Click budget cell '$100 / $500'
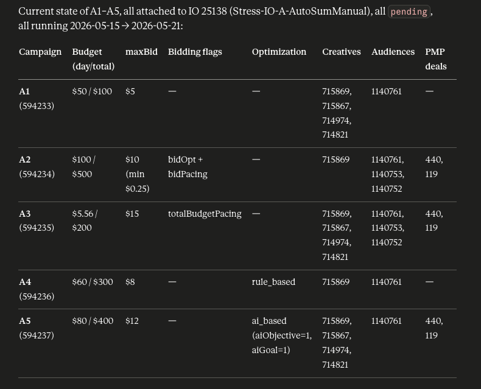Screen dimensions: 481x389 [84, 167]
